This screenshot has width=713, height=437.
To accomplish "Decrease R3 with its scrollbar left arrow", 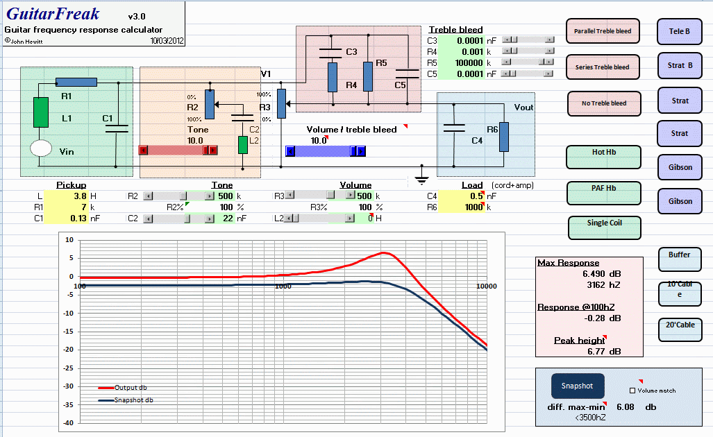I will coord(290,195).
